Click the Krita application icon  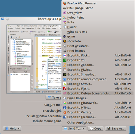pos(64,22)
